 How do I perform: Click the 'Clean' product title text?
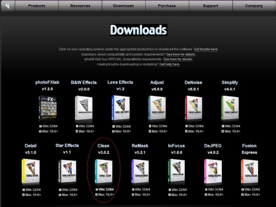103,146
